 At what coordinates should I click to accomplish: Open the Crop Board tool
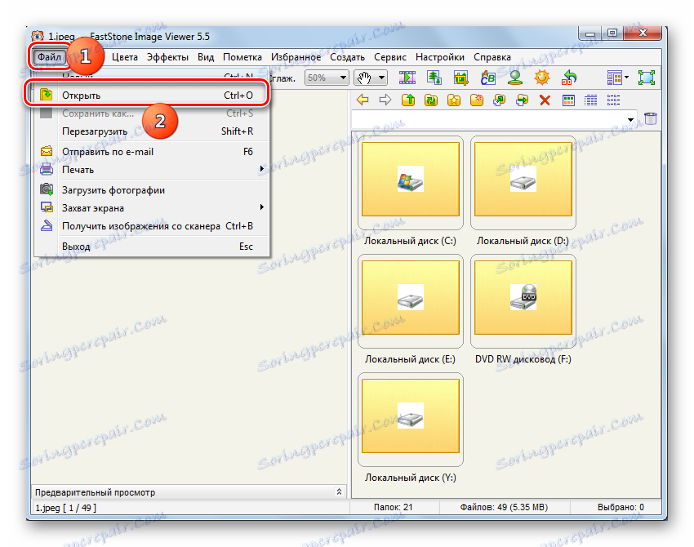pyautogui.click(x=460, y=77)
